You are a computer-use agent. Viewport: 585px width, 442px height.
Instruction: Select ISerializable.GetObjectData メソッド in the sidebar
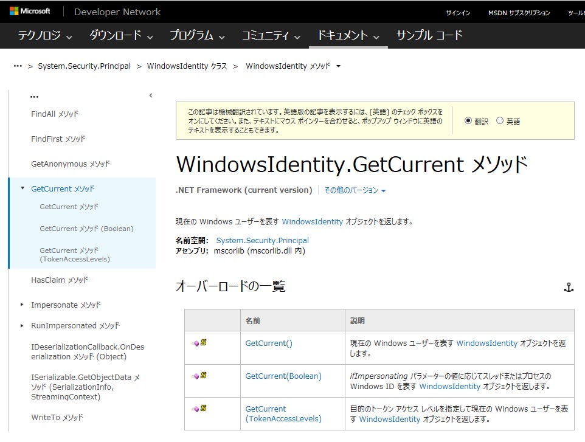coord(85,387)
